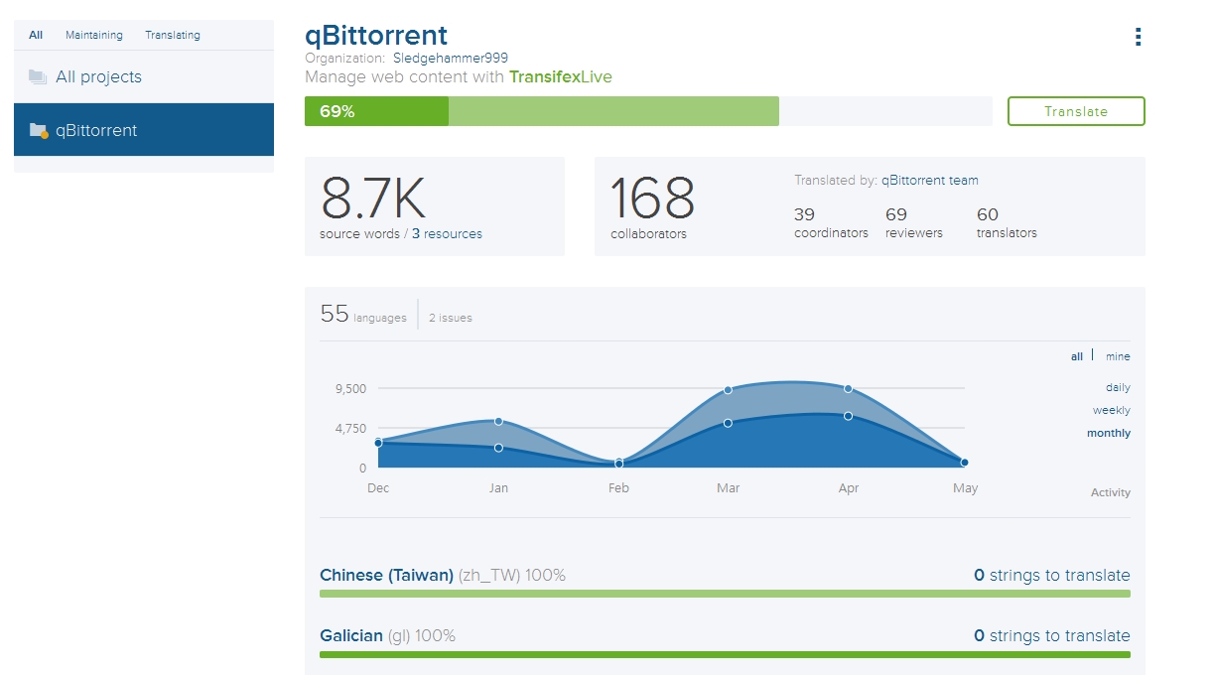1213x675 pixels.
Task: Open Galician language
Action: pos(351,635)
